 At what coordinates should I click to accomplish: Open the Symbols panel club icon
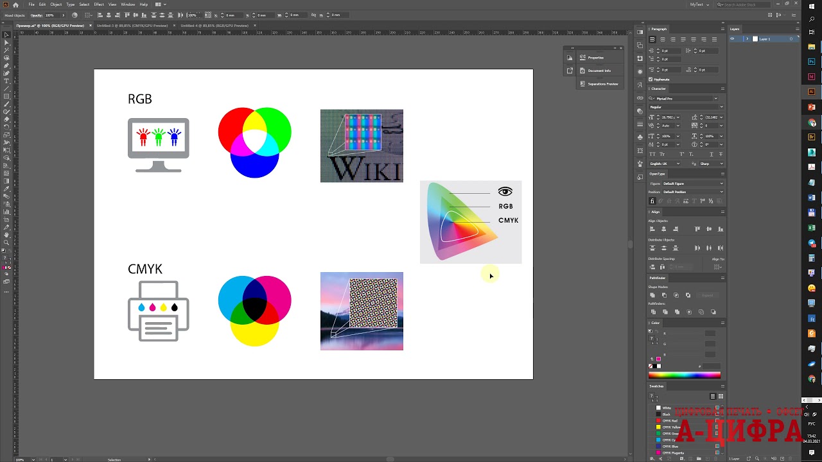(x=640, y=137)
